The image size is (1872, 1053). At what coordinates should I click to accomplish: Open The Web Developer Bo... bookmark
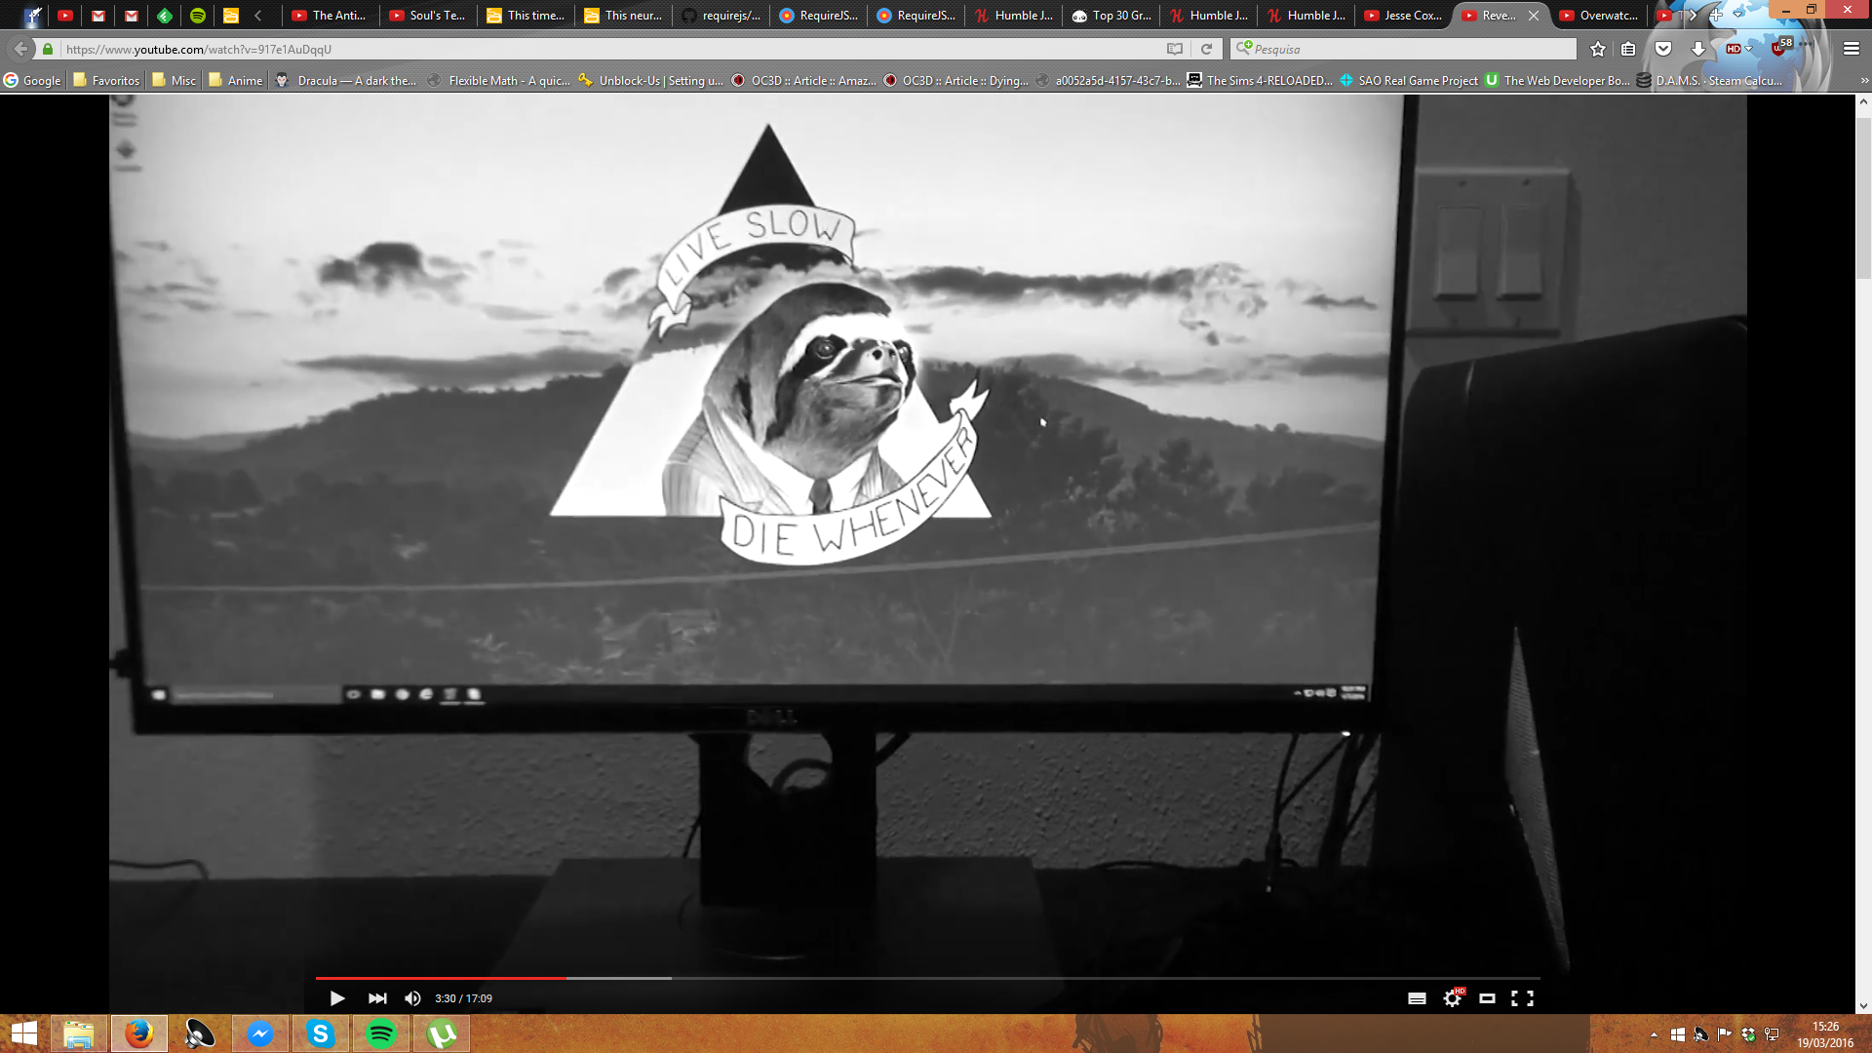(1557, 81)
